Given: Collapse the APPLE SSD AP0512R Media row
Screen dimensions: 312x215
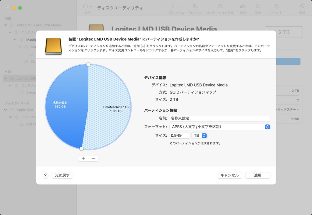Looking at the screenshot, I should coord(5,25).
